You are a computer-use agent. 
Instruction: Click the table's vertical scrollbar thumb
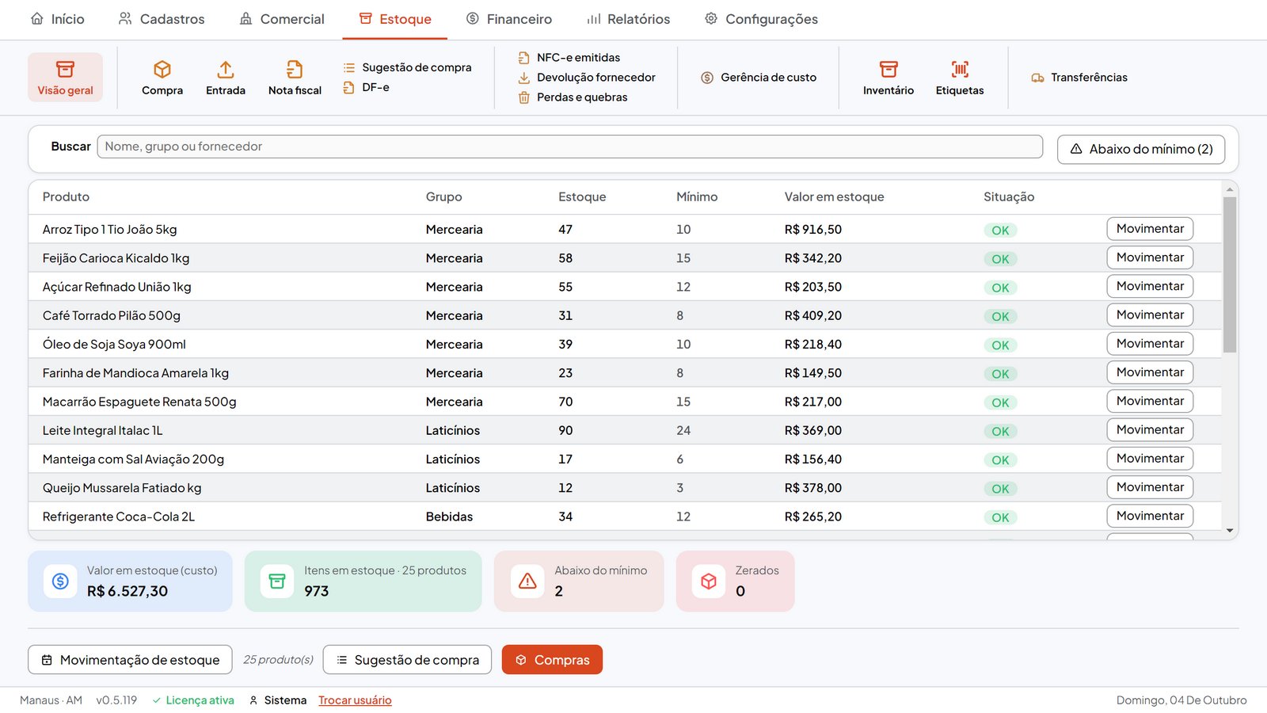point(1230,275)
